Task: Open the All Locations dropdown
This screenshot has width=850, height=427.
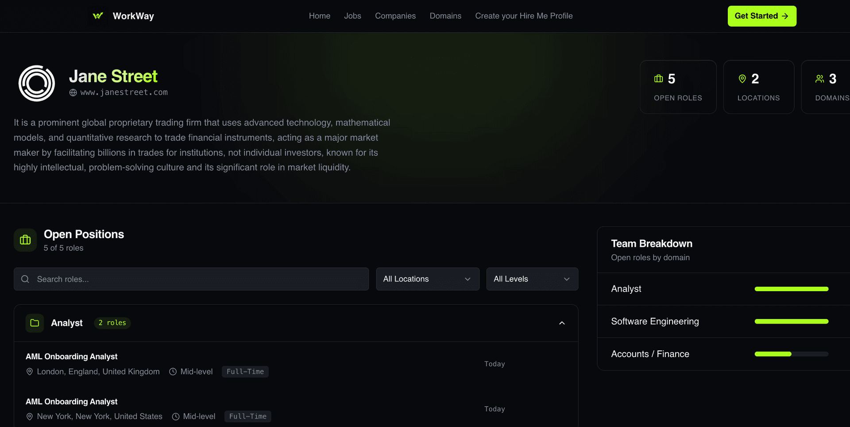Action: tap(427, 279)
